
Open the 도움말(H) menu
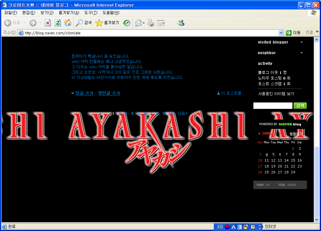point(111,13)
